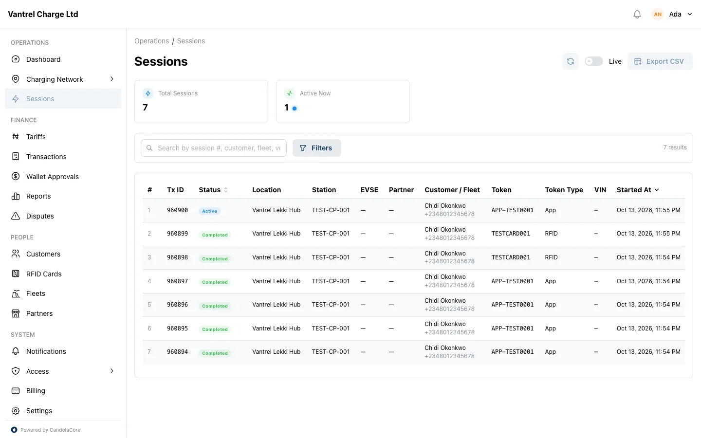The height and width of the screenshot is (438, 701).
Task: Click the Charging Network pin icon
Action: click(x=16, y=79)
